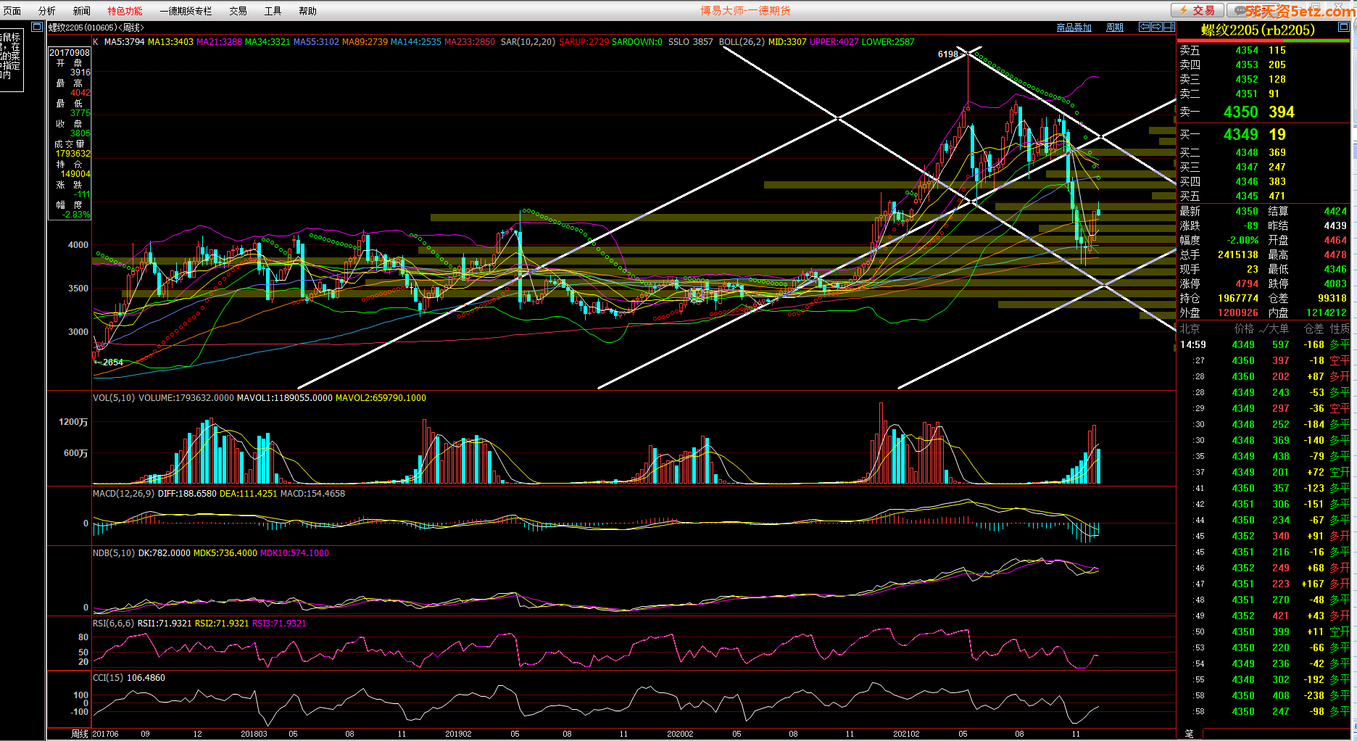Click the lightning 交易 trade button
Screen dimensions: 1357x741
(x=1198, y=10)
